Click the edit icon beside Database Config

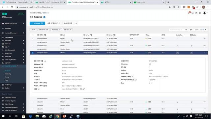point(133,76)
